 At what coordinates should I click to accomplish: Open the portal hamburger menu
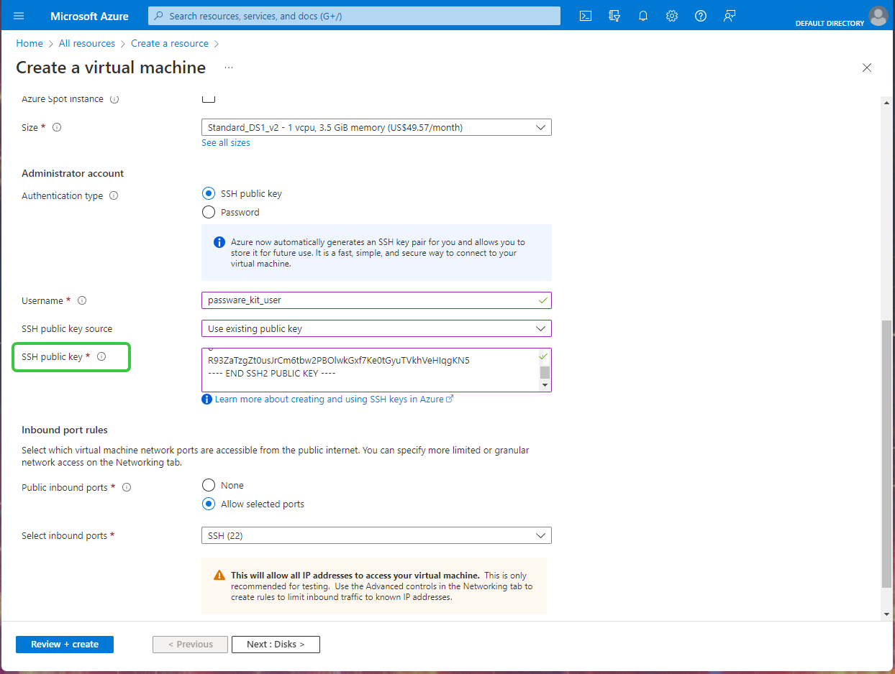point(19,16)
